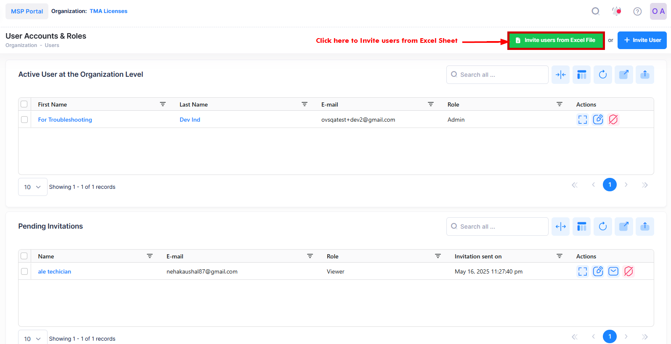This screenshot has height=344, width=671.
Task: Click the Active User search box
Action: pos(497,75)
